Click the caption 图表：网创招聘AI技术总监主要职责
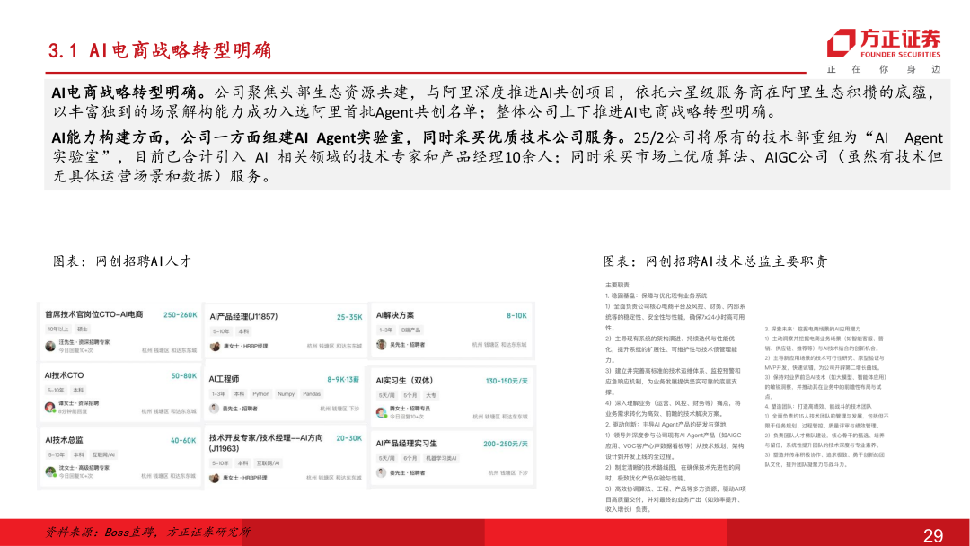970x546 pixels. 715,261
